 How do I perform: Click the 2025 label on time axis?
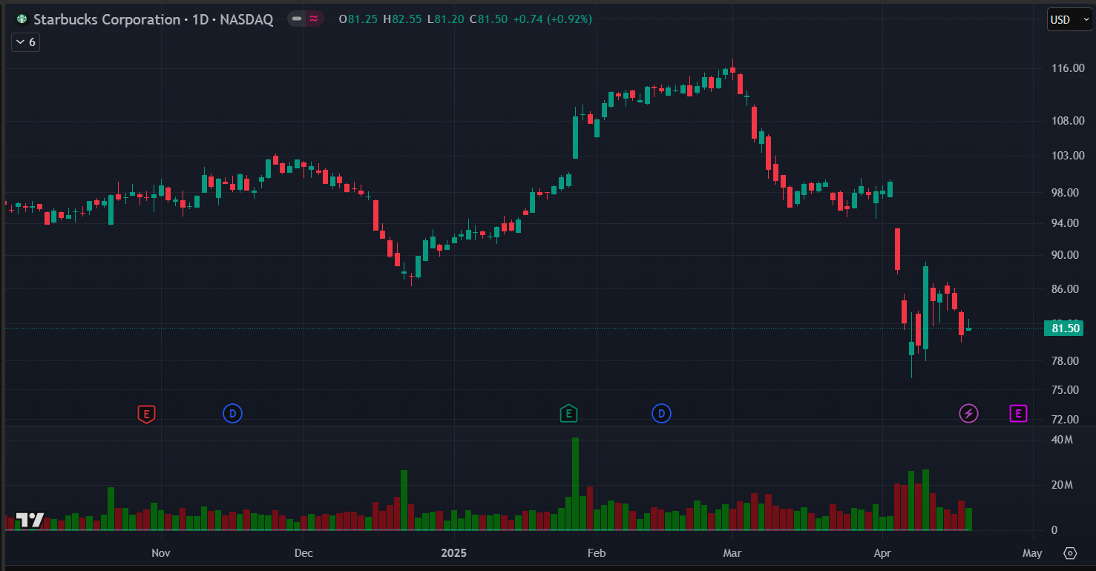(x=453, y=553)
